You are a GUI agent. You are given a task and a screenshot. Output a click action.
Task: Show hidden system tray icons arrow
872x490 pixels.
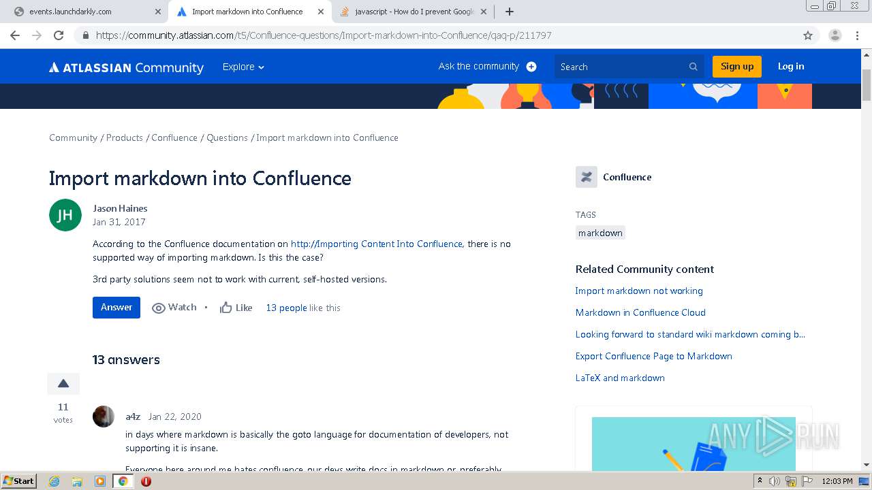click(x=760, y=481)
